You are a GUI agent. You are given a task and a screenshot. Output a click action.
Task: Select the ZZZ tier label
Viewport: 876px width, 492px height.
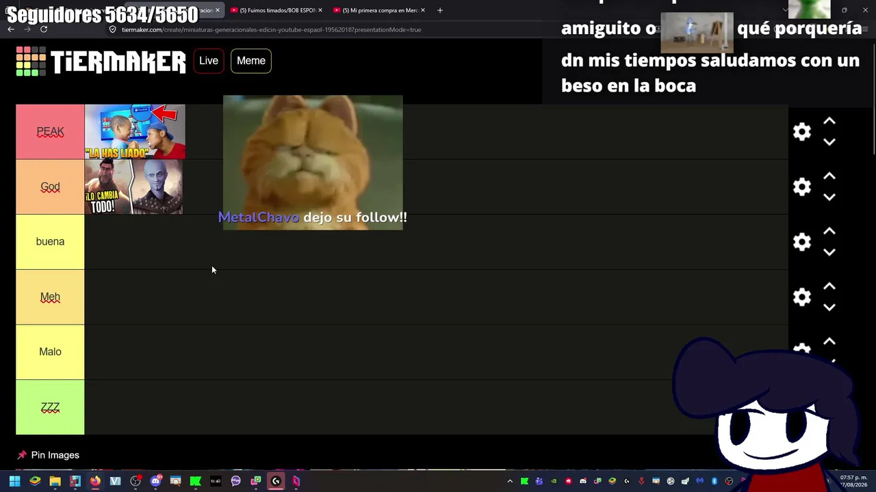[x=50, y=407]
